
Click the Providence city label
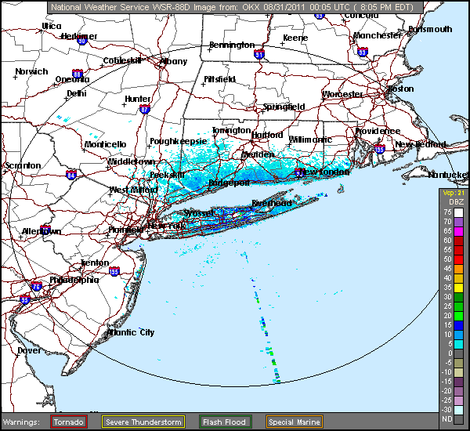(x=378, y=131)
